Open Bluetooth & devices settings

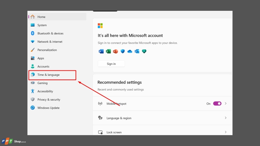click(50, 33)
